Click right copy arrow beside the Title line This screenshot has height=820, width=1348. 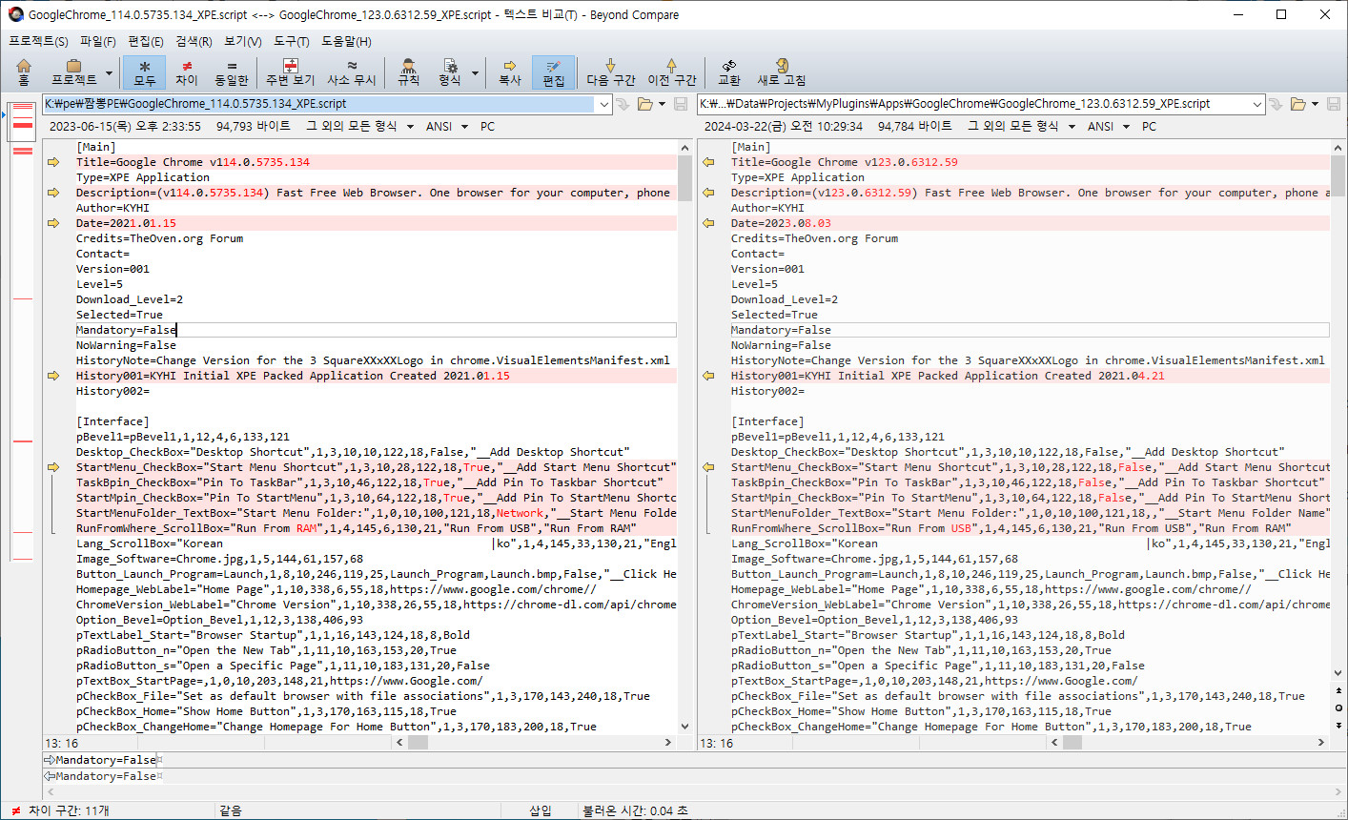pos(708,162)
